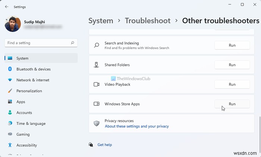
Task: Maximize the Settings window
Action: coord(242,4)
